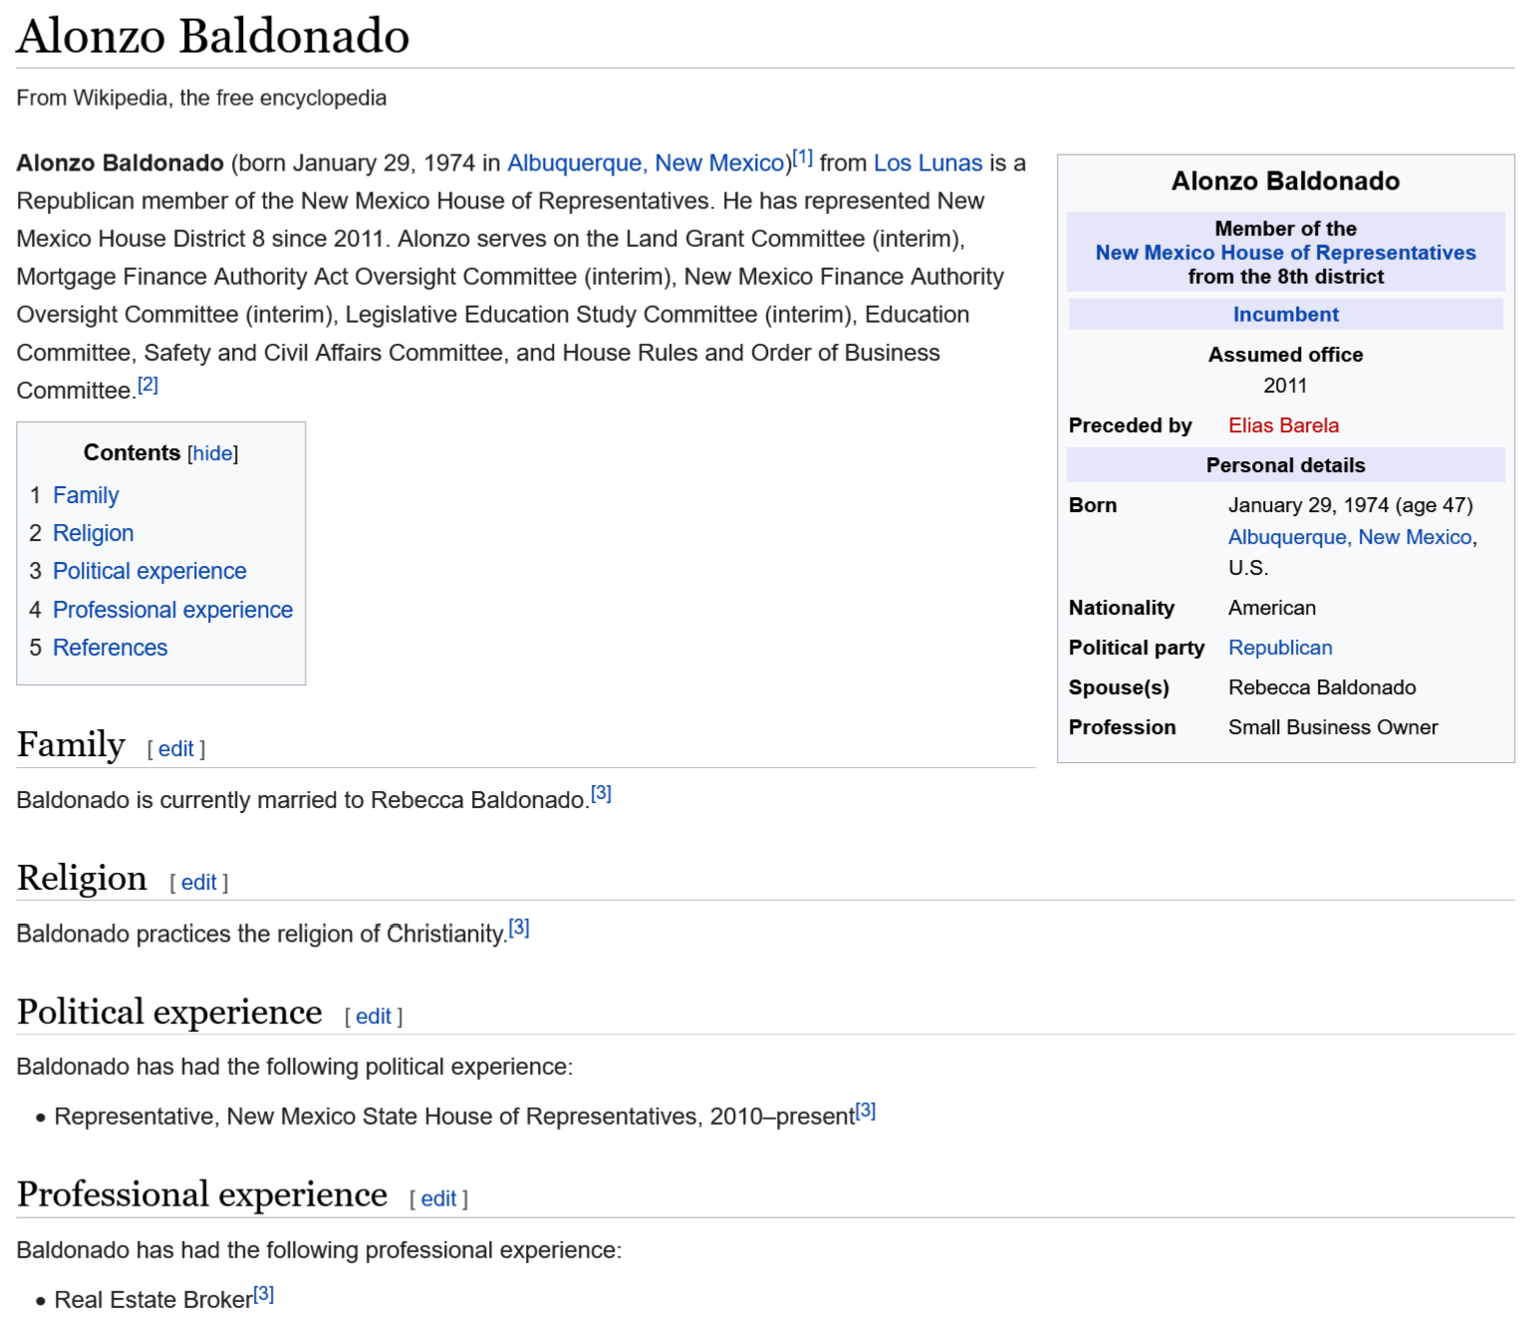Click the Contents box title
Screen dimensions: 1534x1326
pos(131,453)
